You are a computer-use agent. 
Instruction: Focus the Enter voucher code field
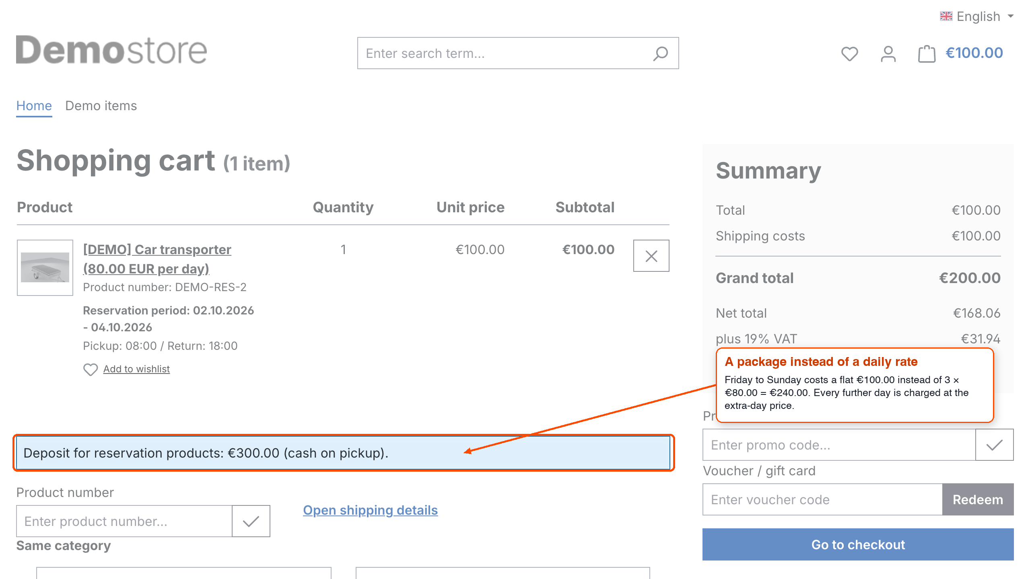[822, 499]
